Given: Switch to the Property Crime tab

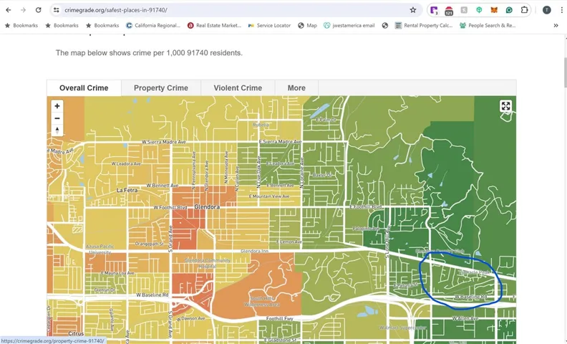Looking at the screenshot, I should pyautogui.click(x=161, y=88).
